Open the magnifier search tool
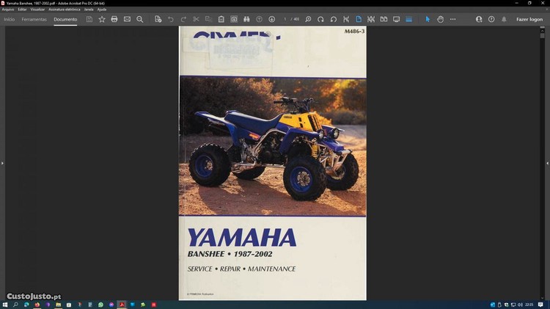This screenshot has height=309, width=550. [139, 19]
